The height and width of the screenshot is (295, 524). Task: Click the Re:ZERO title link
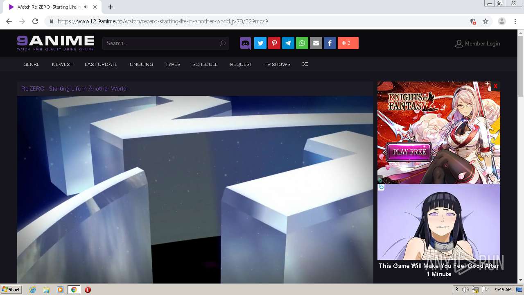tap(75, 88)
